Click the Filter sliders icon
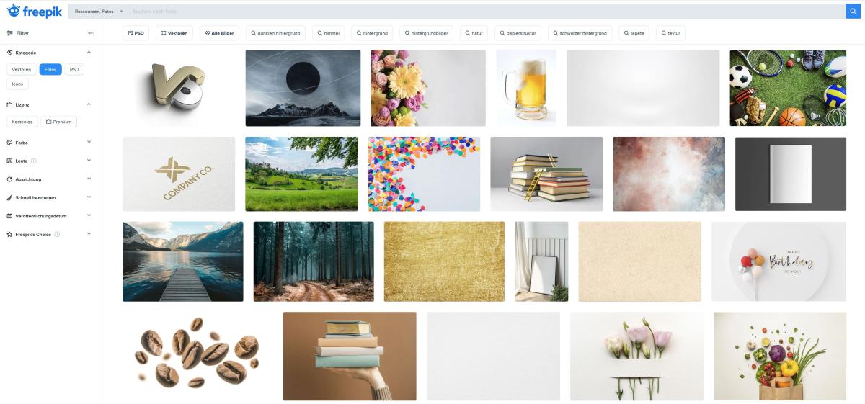 coord(10,33)
